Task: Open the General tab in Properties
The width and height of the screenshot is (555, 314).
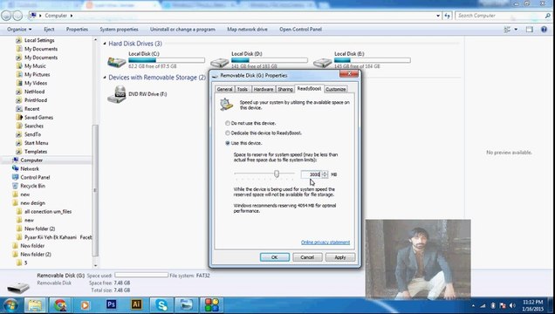Action: click(x=224, y=89)
